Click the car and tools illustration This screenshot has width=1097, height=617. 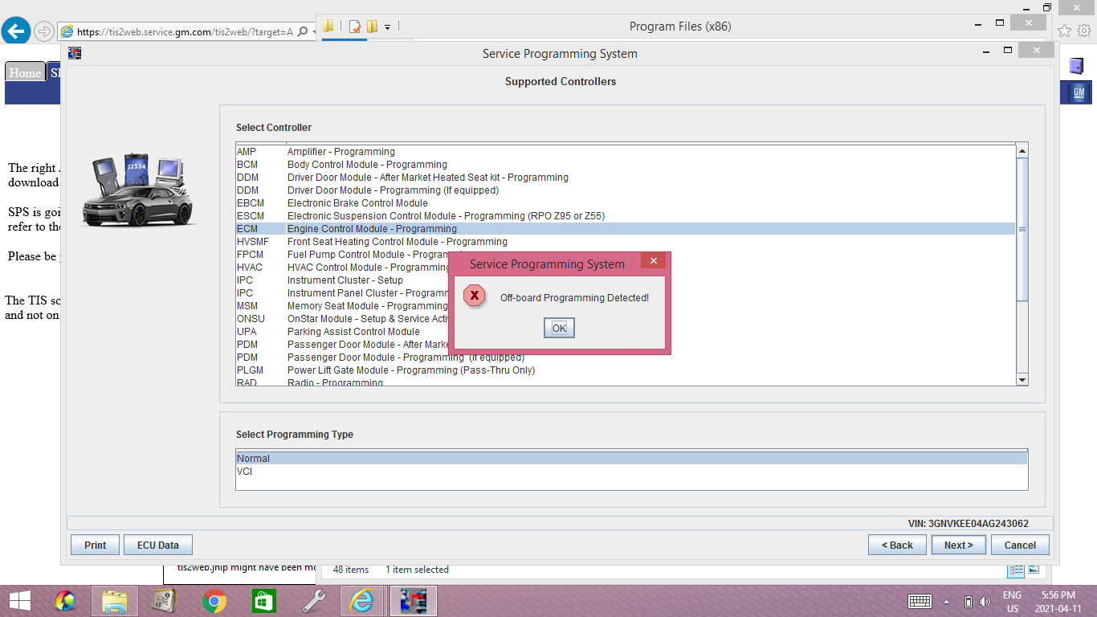pyautogui.click(x=138, y=190)
